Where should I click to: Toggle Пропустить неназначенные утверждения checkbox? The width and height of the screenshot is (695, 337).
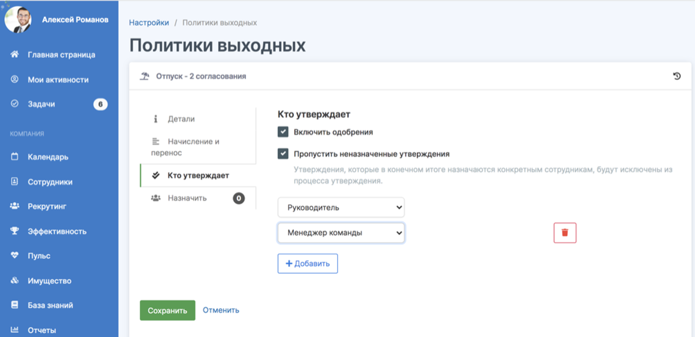coord(283,153)
